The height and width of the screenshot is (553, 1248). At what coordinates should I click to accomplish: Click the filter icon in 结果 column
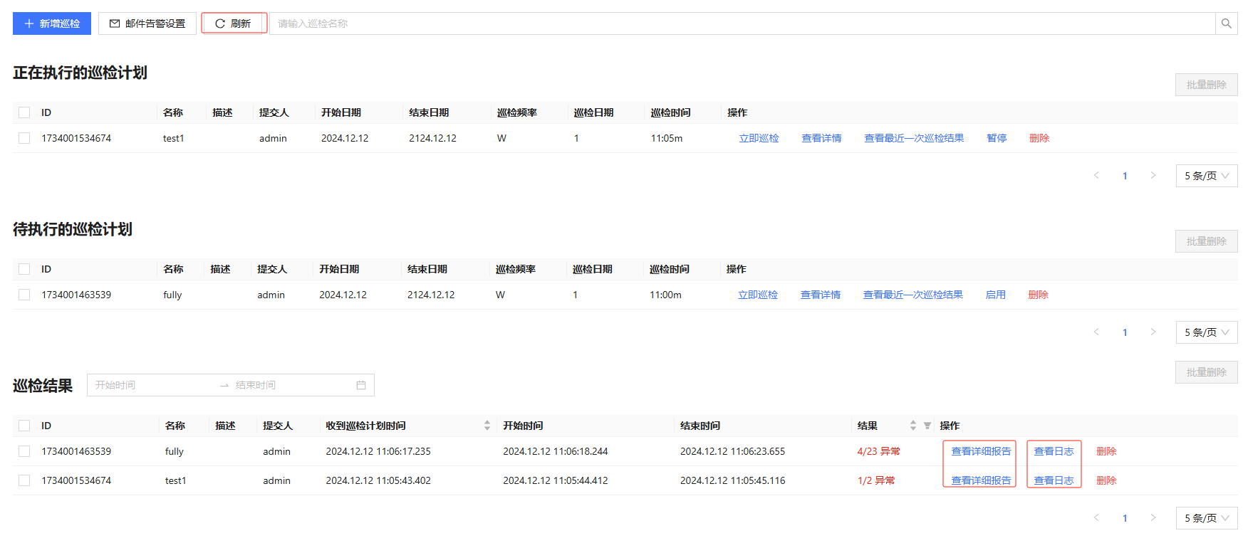coord(927,426)
